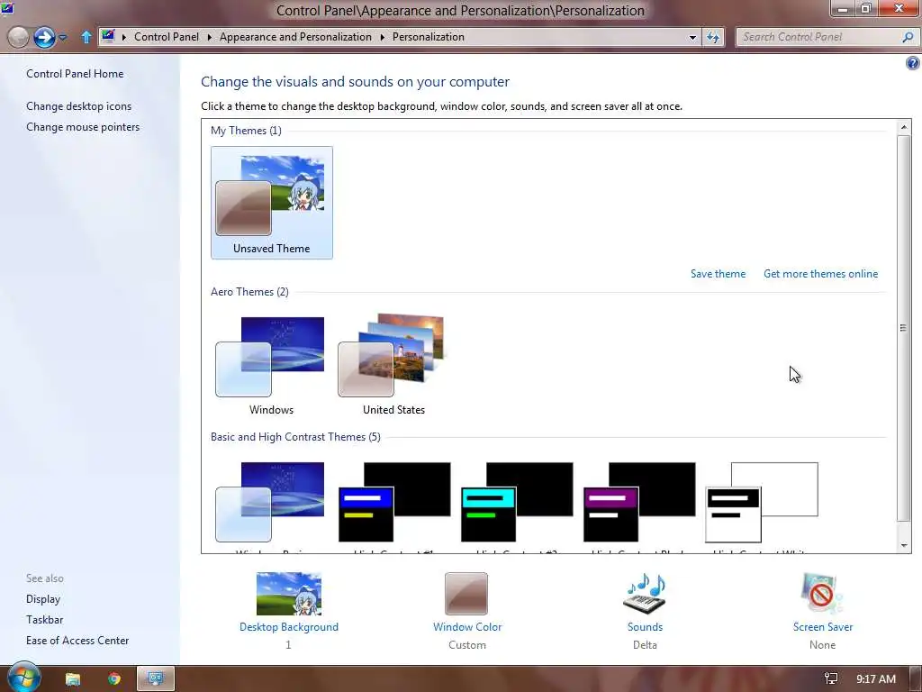Image resolution: width=922 pixels, height=692 pixels.
Task: Expand arrow after Control Panel breadcrumb
Action: pyautogui.click(x=209, y=37)
